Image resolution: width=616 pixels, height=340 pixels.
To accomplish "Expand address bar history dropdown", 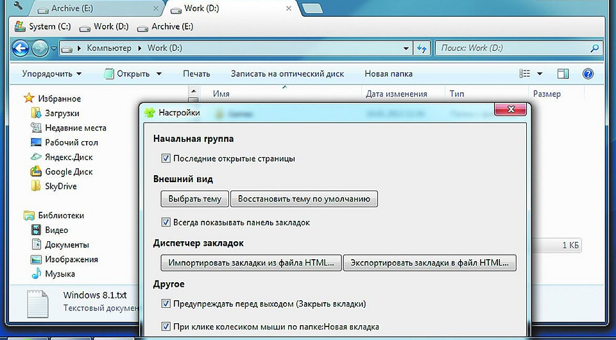I will 406,48.
